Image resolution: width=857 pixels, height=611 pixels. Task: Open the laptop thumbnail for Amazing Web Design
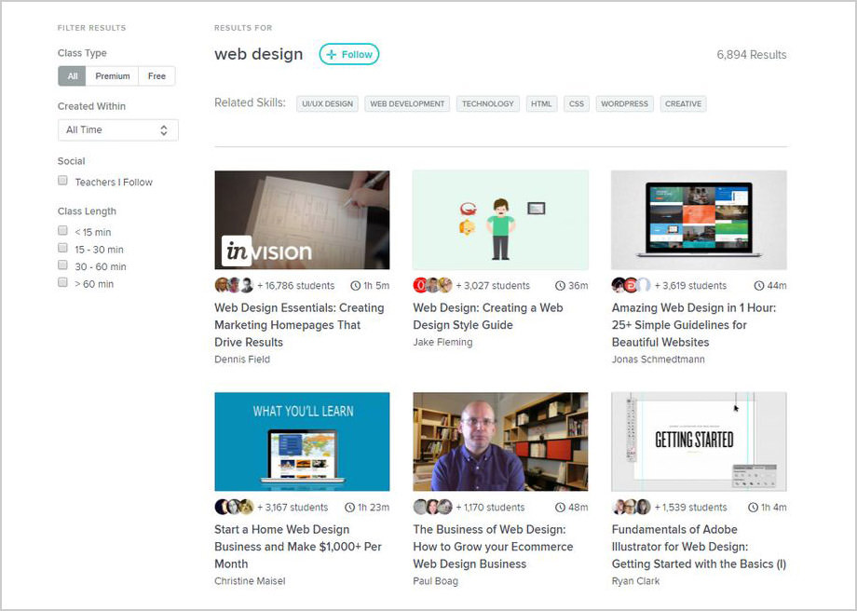[x=699, y=220]
